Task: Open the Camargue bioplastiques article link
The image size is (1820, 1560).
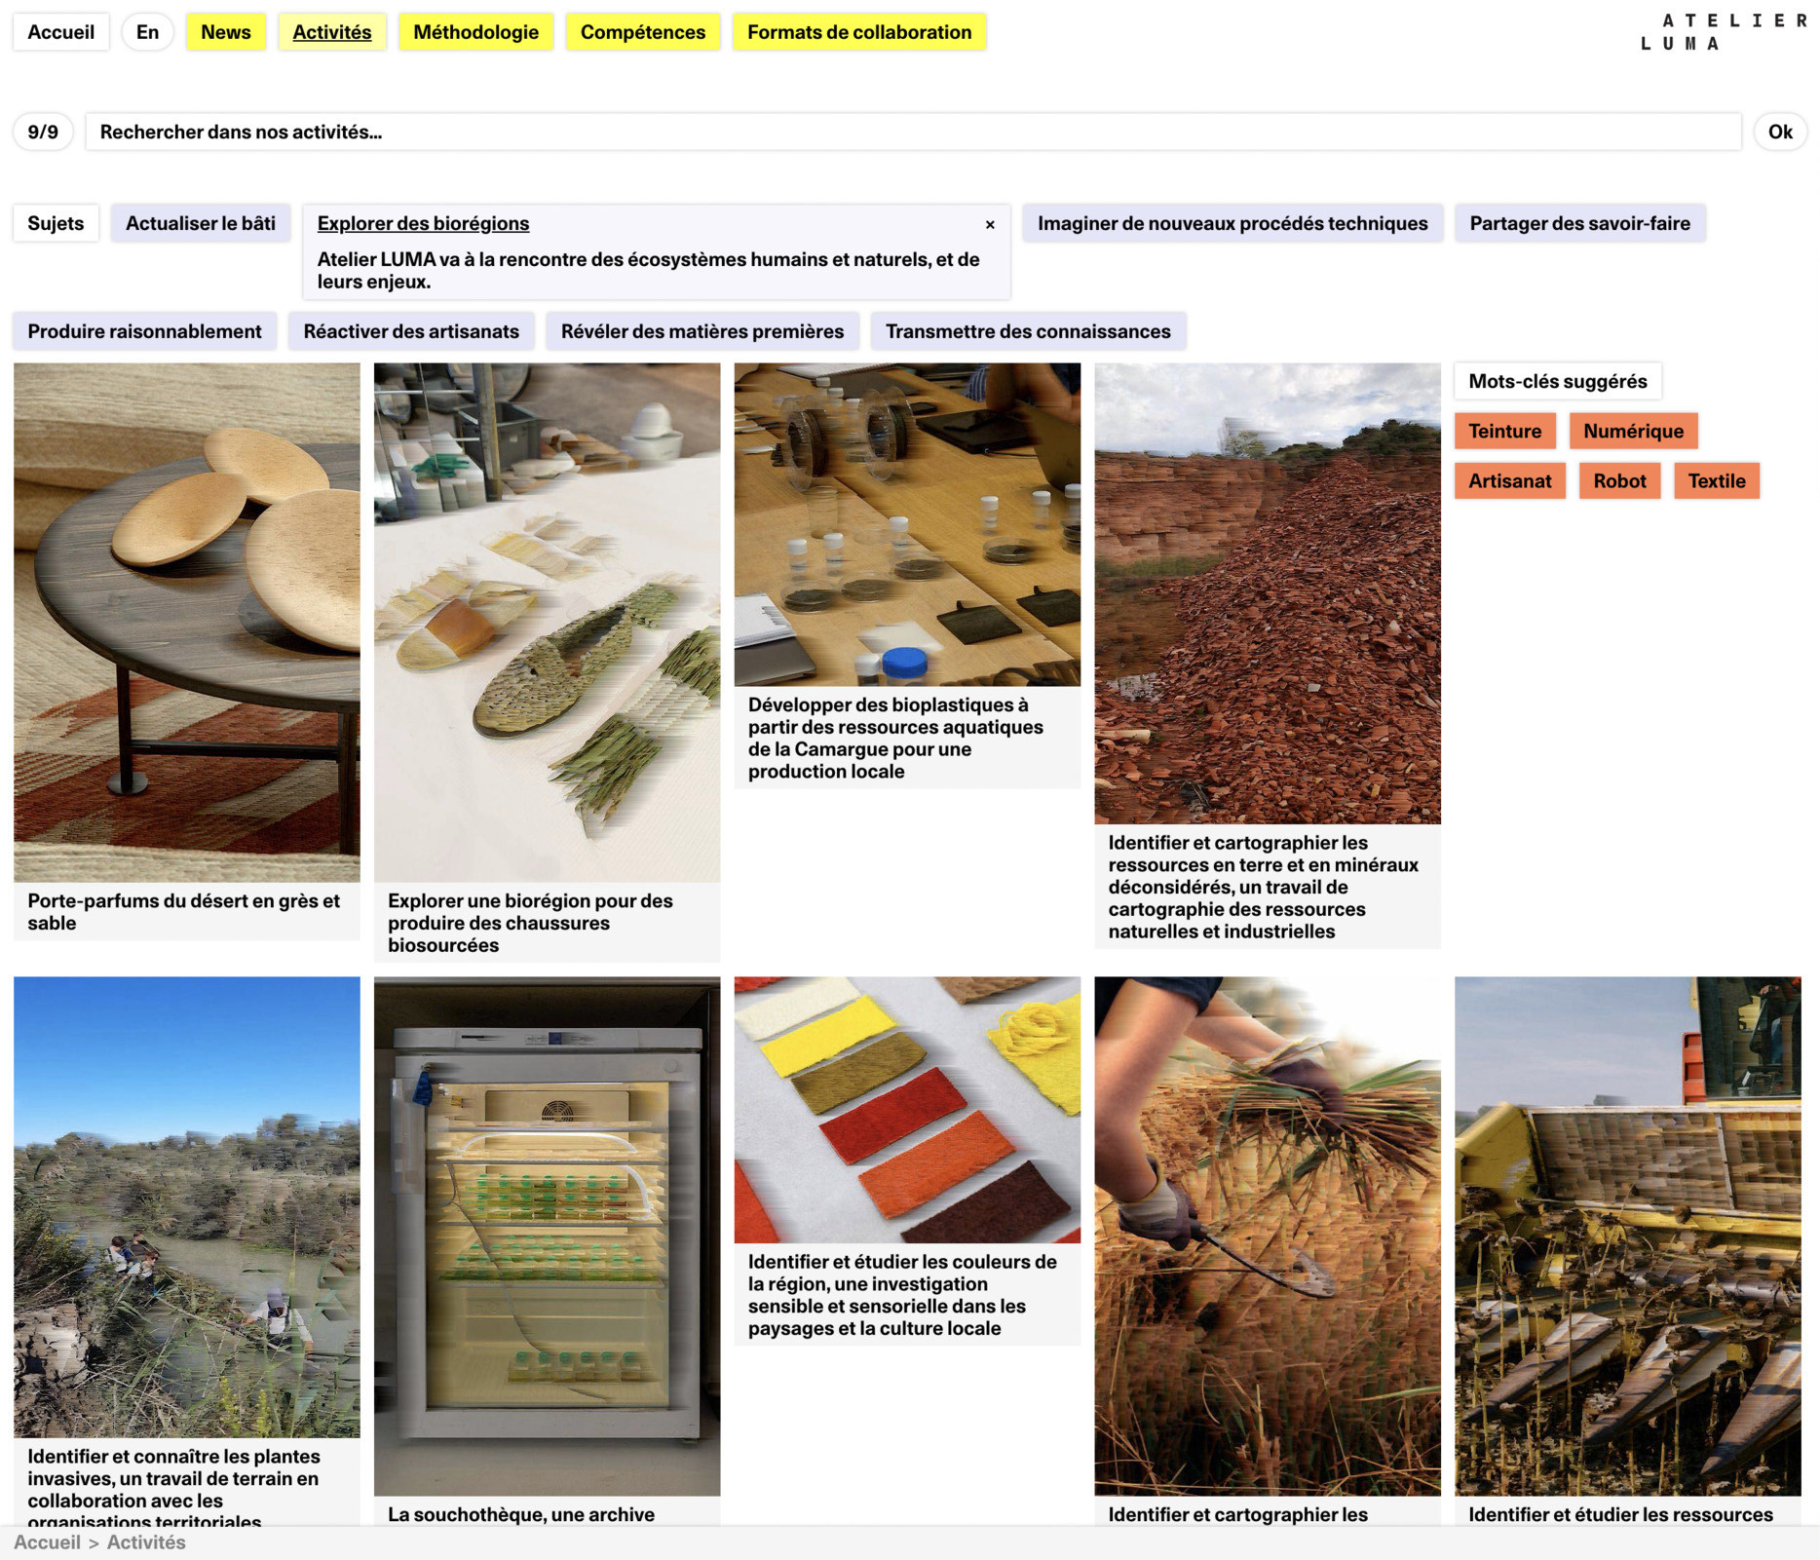Action: click(x=895, y=738)
